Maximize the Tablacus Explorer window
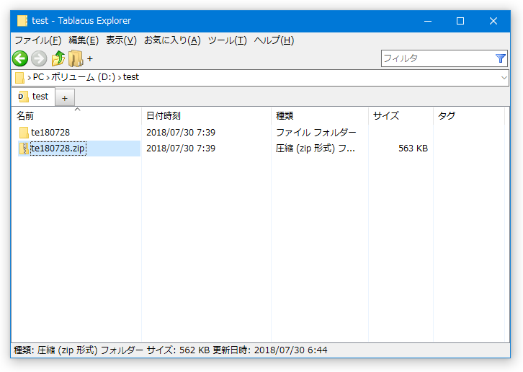 tap(460, 21)
